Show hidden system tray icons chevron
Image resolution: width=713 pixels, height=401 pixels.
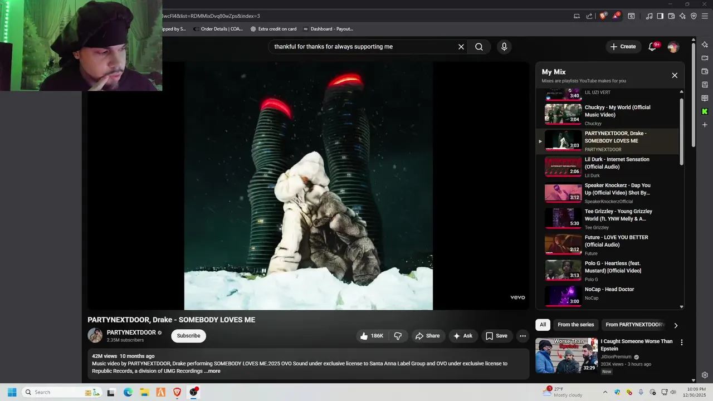click(x=605, y=392)
